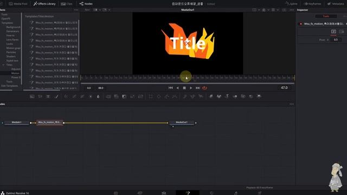Select the Generators templates category
Screen dimensions: 347x195
coord(12,31)
